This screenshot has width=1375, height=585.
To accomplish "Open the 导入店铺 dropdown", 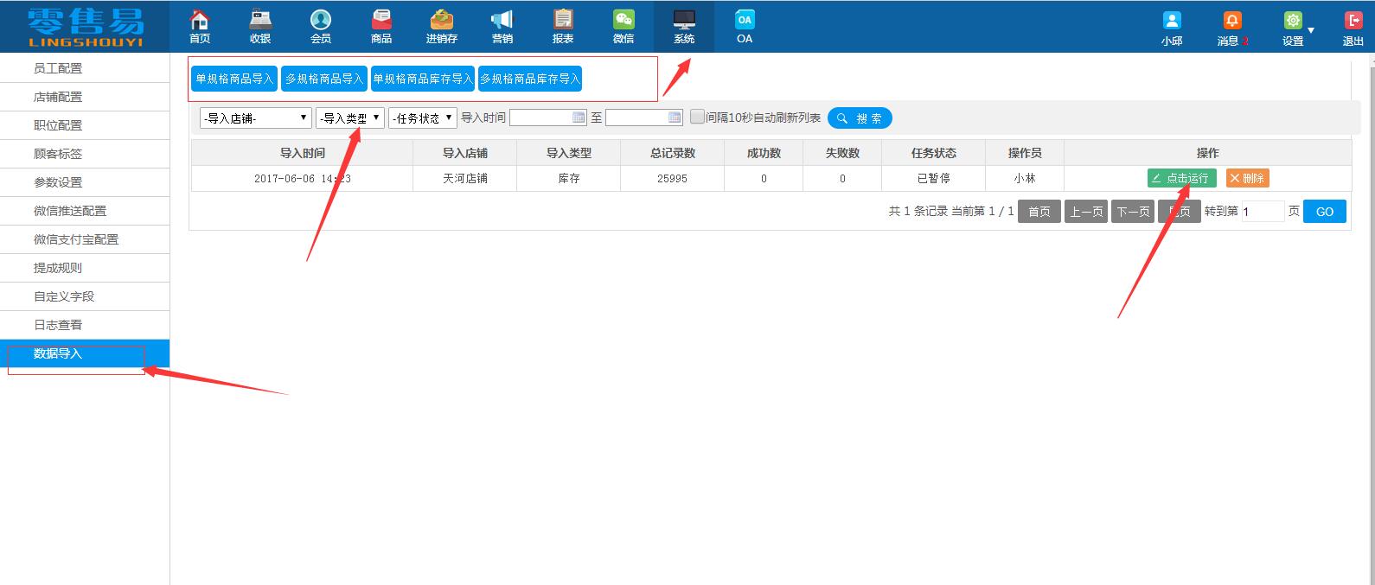I will click(x=256, y=118).
